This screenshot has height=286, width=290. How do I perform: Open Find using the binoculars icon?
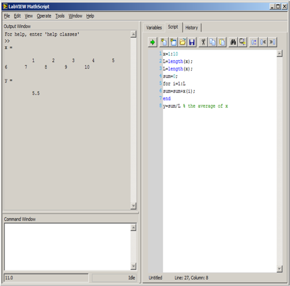coord(233,42)
